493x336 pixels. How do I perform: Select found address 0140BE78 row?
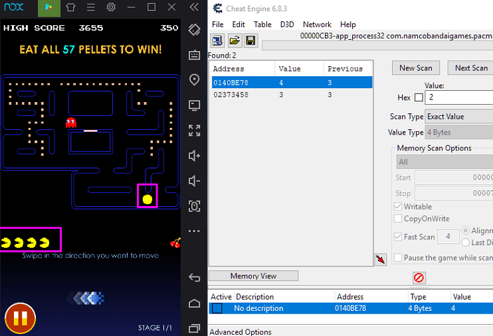[x=292, y=83]
